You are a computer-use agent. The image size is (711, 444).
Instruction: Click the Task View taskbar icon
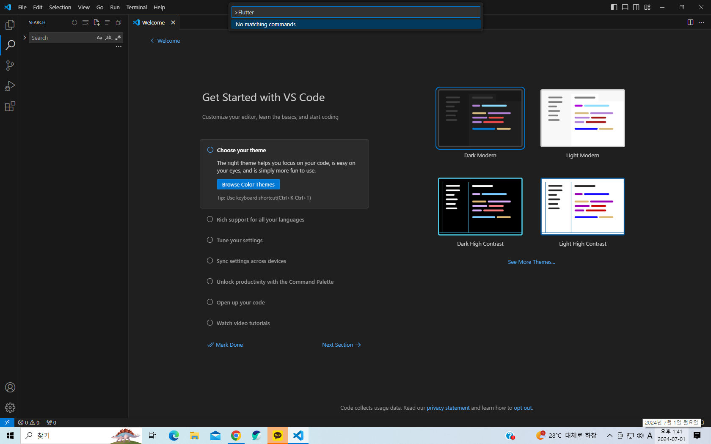tap(152, 436)
